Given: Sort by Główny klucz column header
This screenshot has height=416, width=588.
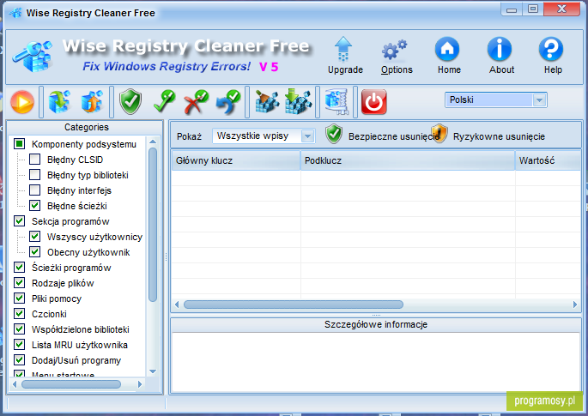Looking at the screenshot, I should tap(236, 160).
